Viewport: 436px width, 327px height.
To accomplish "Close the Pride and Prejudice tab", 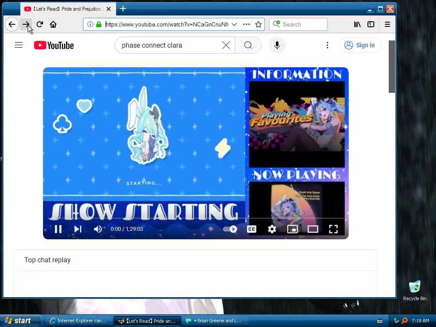I will point(109,9).
